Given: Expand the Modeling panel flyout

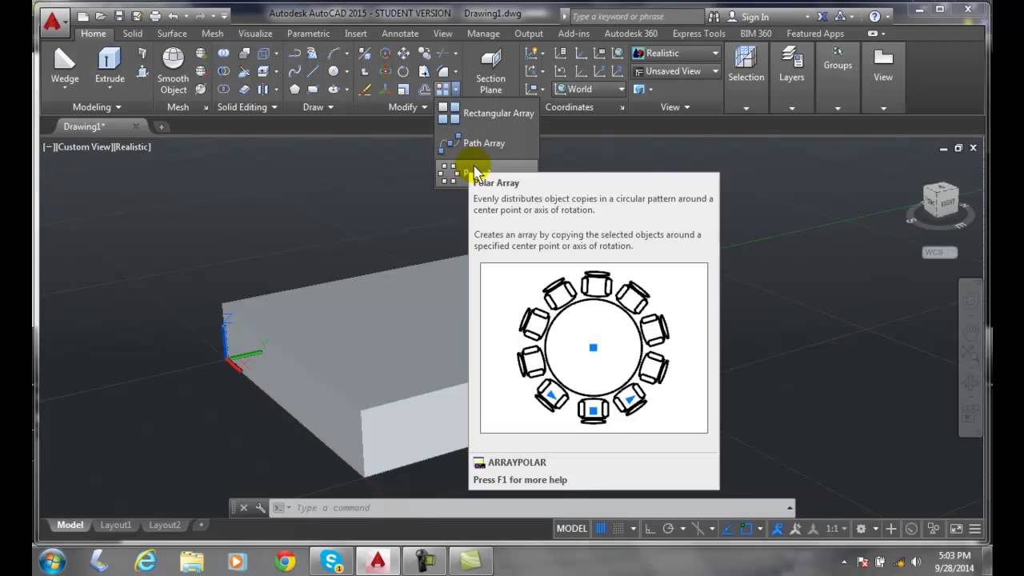Looking at the screenshot, I should (97, 107).
